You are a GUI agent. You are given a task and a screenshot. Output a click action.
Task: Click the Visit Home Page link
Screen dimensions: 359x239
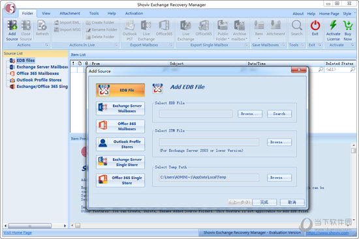point(18,232)
